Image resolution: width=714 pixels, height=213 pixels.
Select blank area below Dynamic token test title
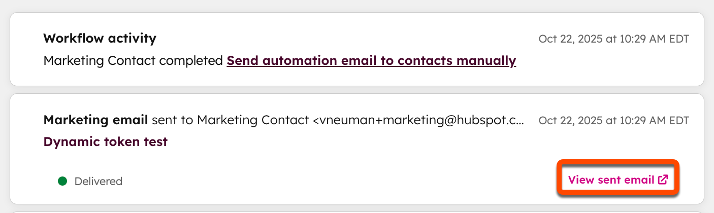[x=254, y=162]
